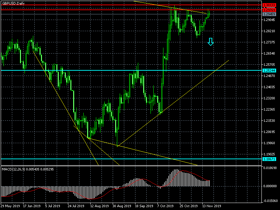The image size is (280, 210).
Task: Click the gray 1.29459 current price label
Action: point(269,14)
